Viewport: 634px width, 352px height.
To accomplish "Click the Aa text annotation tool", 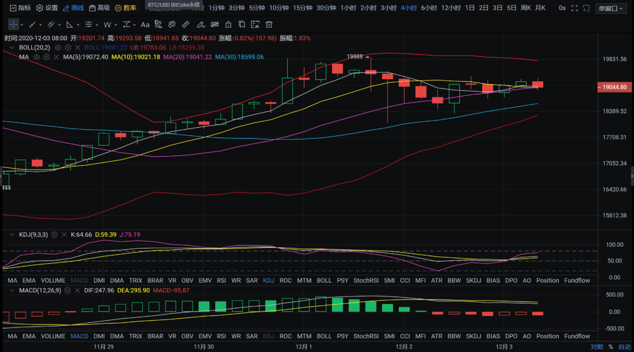I will coord(145,25).
